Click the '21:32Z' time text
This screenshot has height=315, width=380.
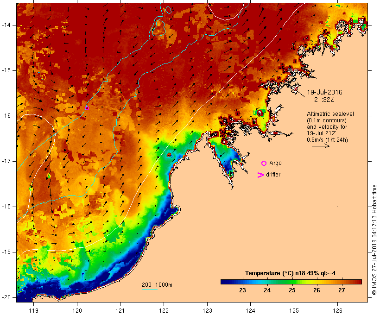tap(324, 100)
